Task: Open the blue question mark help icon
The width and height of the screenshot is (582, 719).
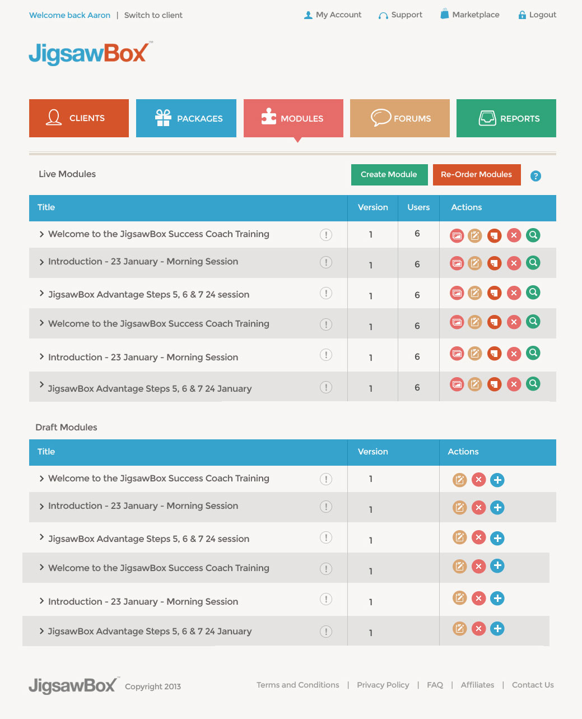Action: click(536, 176)
